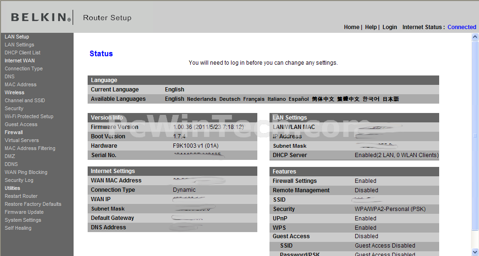Open the Home link in header
Viewport: 479px width, 256px height.
(x=352, y=27)
